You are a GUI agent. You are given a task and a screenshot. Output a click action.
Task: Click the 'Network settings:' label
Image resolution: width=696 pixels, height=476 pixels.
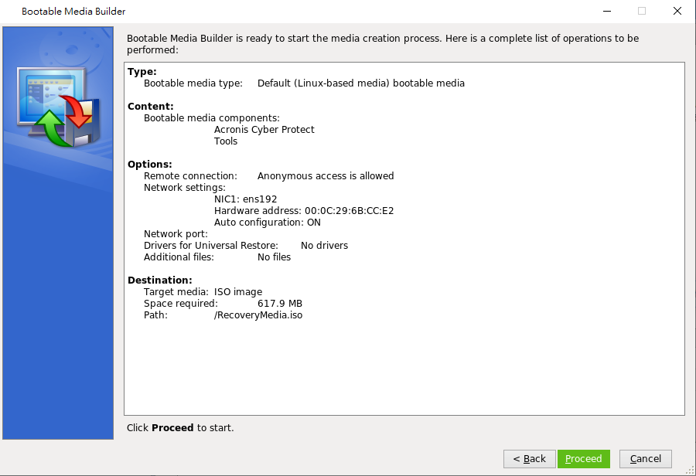click(x=184, y=187)
